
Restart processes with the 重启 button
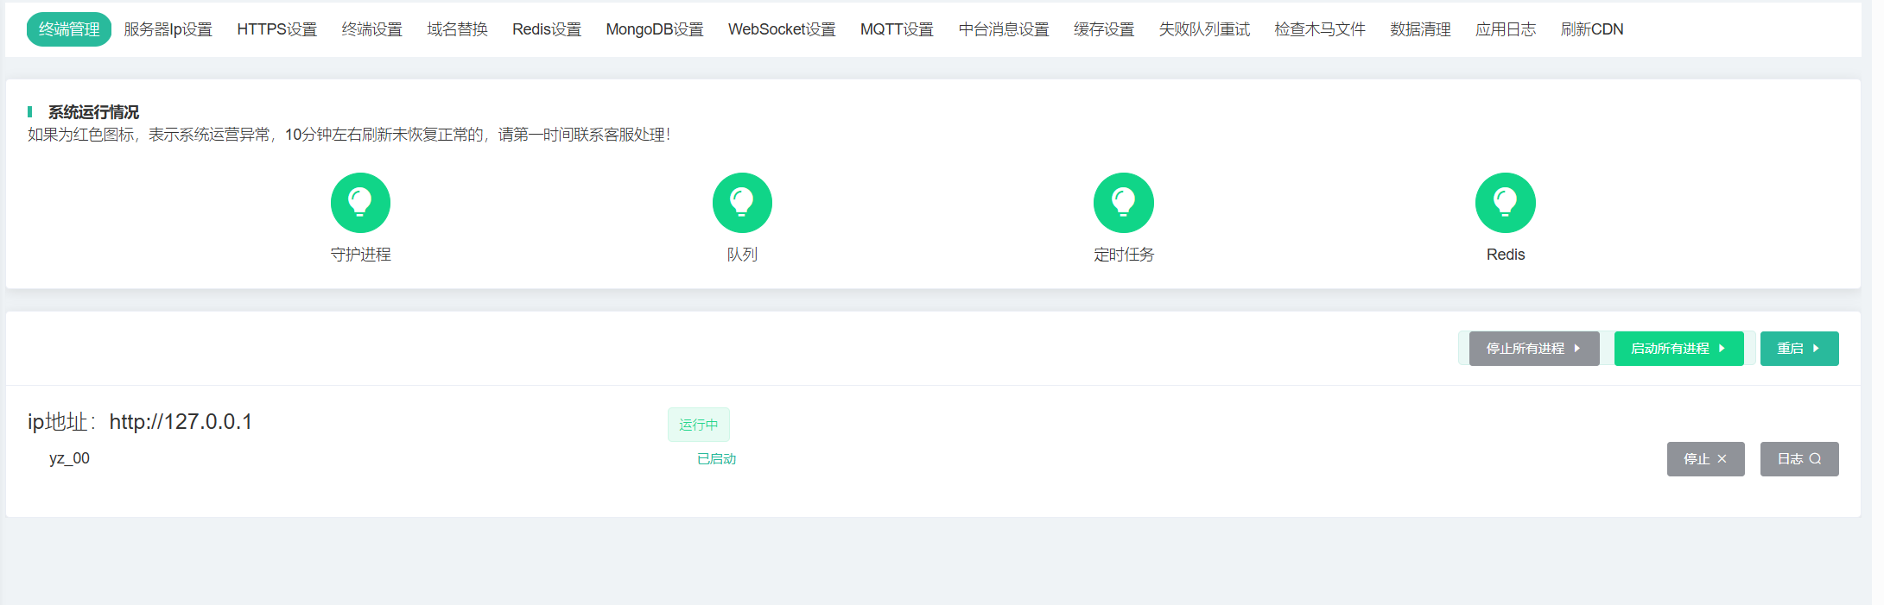(1798, 349)
